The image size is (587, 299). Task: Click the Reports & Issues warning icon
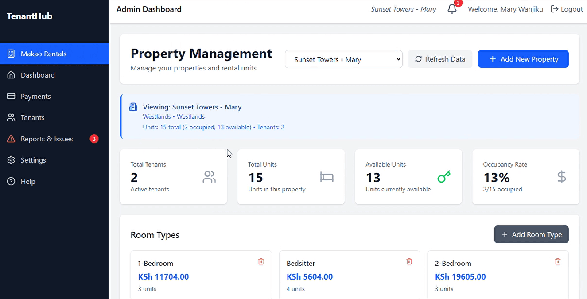pyautogui.click(x=11, y=139)
